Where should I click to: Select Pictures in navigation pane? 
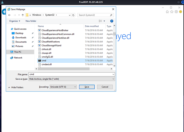[x=19, y=46]
